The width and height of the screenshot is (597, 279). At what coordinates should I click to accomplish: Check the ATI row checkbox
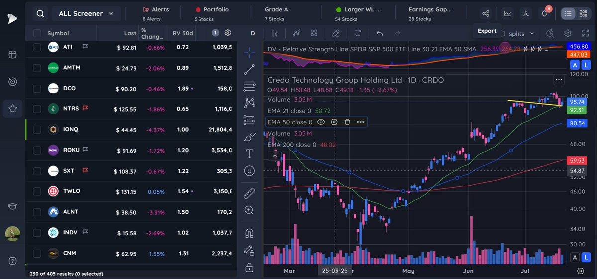[x=37, y=47]
